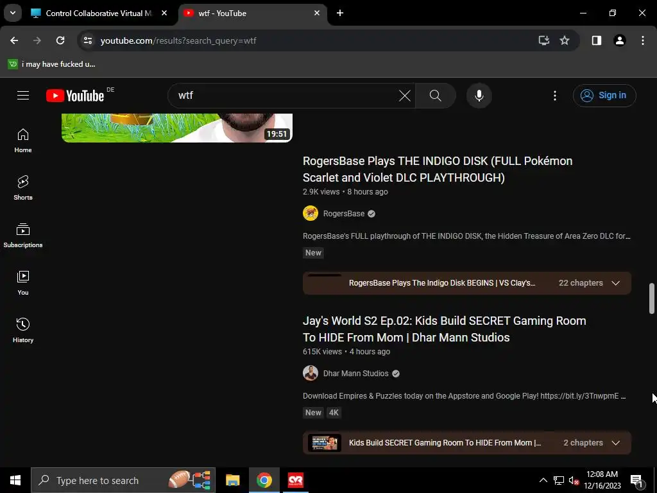Viewport: 657px width, 493px height.
Task: Click the Chrome taskbar icon
Action: 264,480
